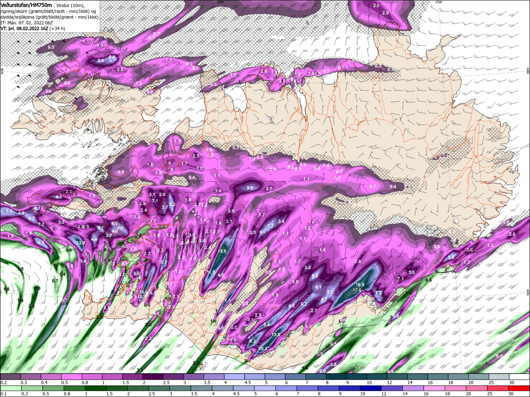
Task: Click the 6.7 precipitation value on map
Action: coord(304,304)
